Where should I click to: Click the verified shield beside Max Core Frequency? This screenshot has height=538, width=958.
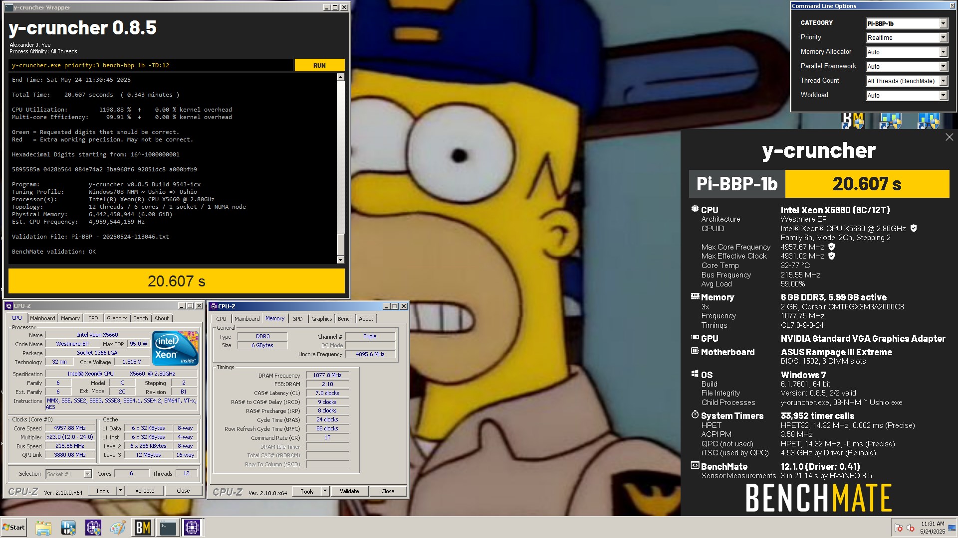pos(831,247)
